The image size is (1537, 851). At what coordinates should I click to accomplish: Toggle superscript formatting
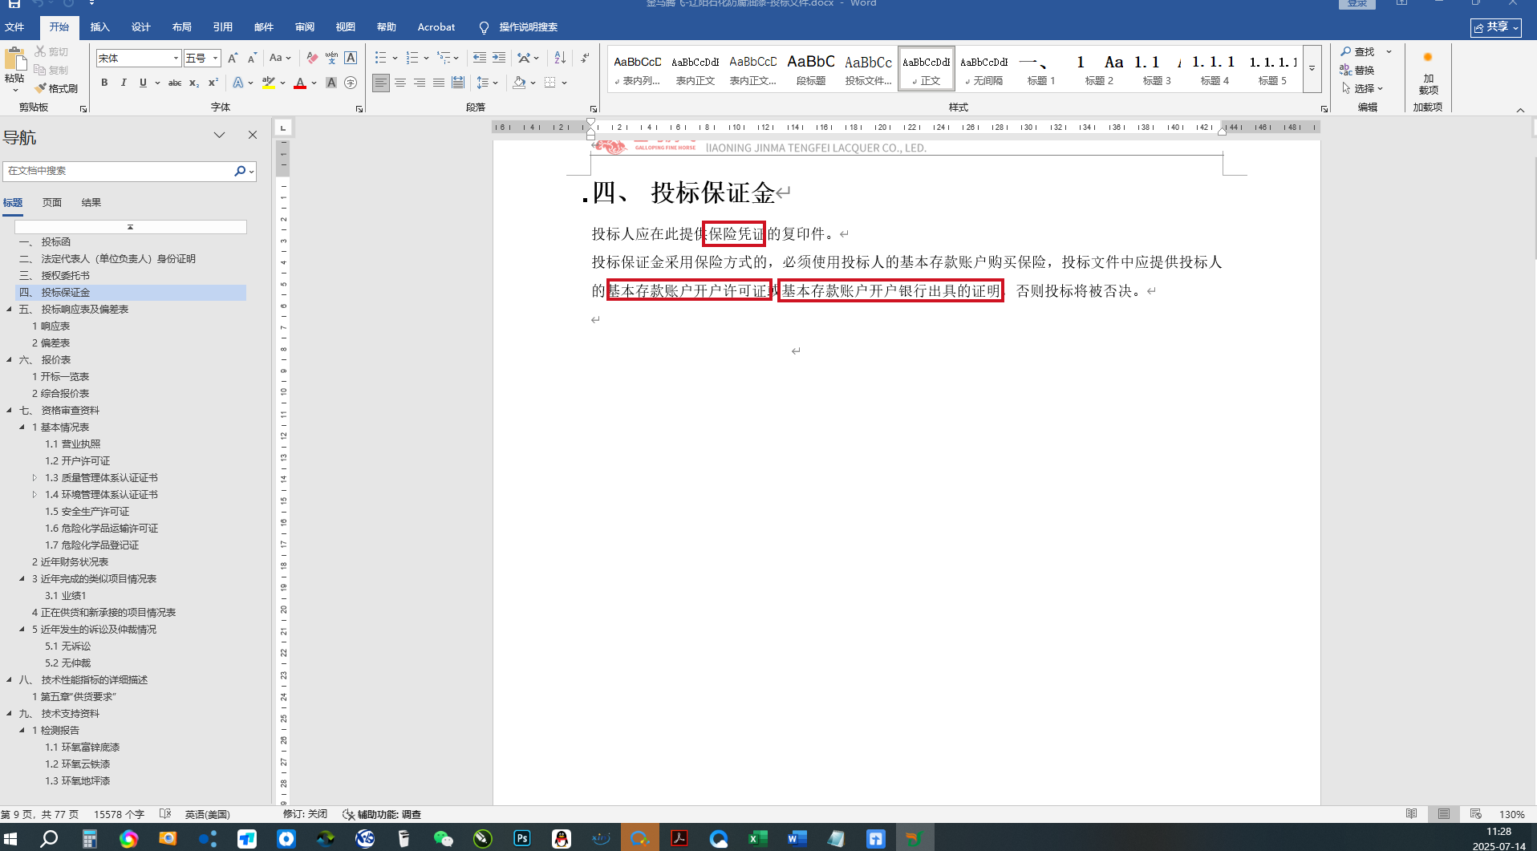pyautogui.click(x=213, y=83)
